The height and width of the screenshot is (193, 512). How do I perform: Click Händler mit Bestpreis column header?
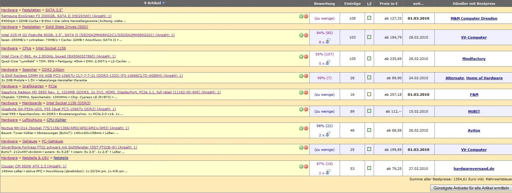[x=474, y=4]
